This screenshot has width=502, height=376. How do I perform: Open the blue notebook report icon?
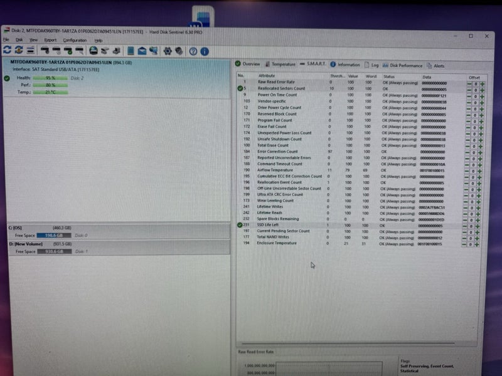[x=131, y=51]
